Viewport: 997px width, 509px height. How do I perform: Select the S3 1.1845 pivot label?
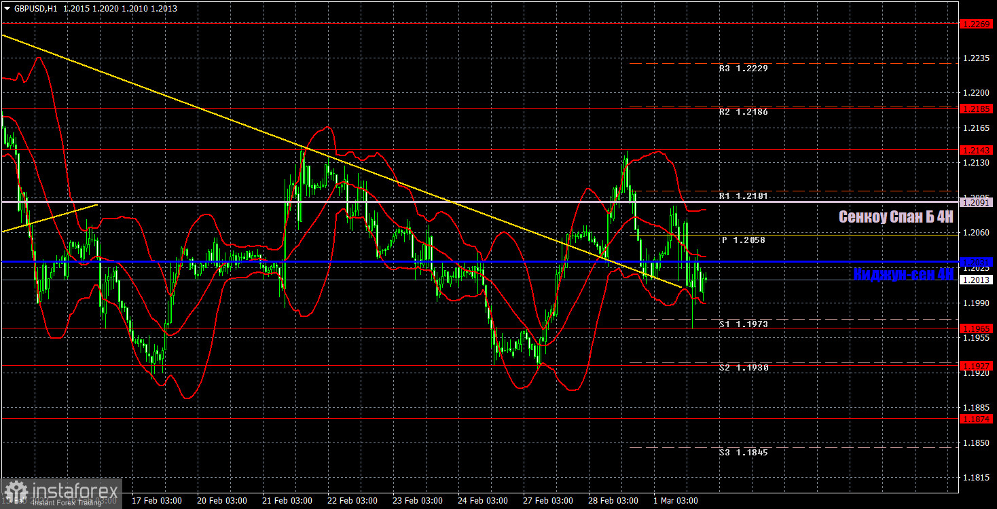[744, 452]
